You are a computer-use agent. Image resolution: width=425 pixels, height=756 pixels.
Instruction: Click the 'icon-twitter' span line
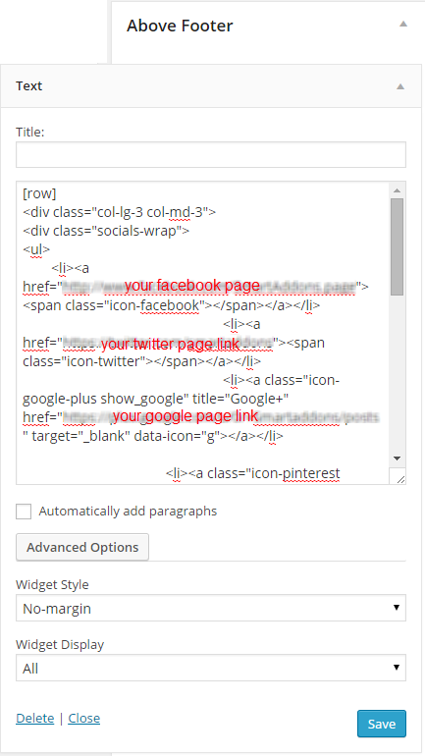(142, 361)
